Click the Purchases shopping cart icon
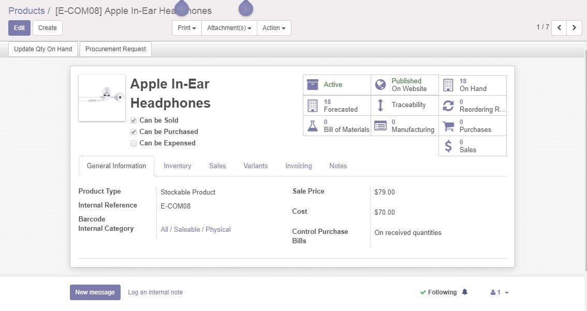 448,126
